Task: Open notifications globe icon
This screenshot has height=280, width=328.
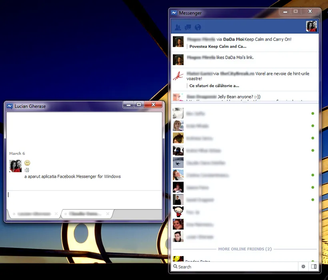Action: click(x=198, y=28)
